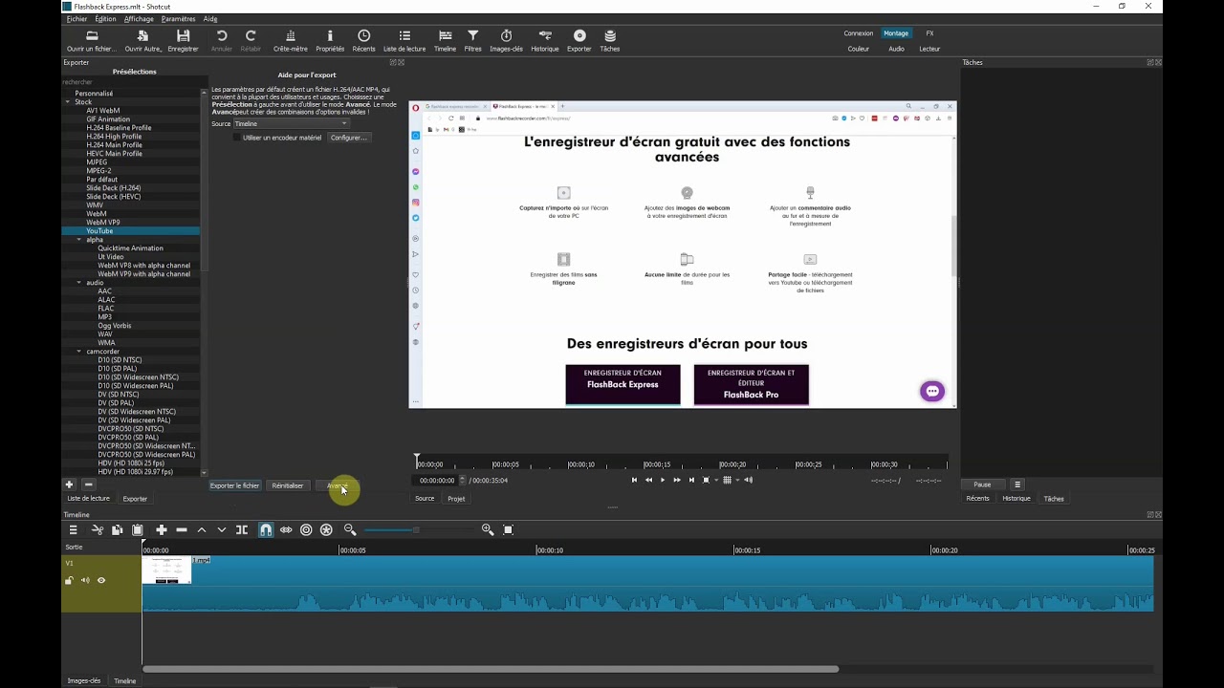The width and height of the screenshot is (1224, 688).
Task: Cut clip with scissors icon
Action: (x=97, y=529)
